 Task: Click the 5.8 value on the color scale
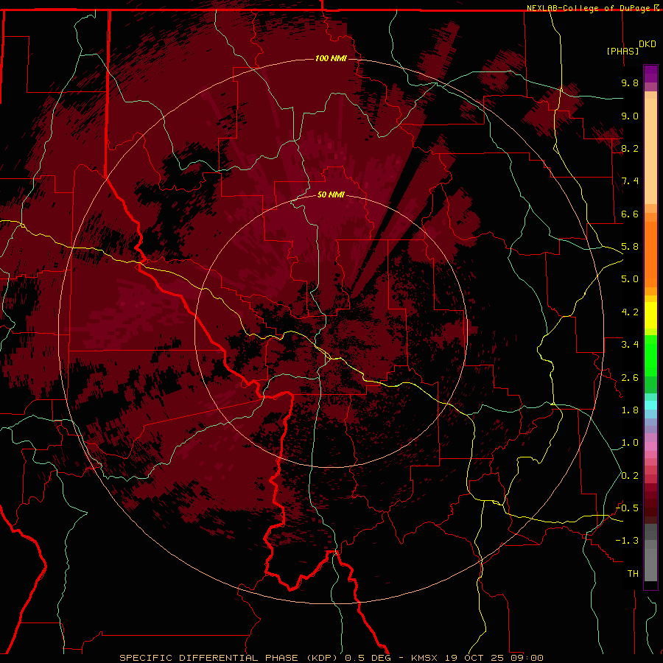pyautogui.click(x=630, y=247)
